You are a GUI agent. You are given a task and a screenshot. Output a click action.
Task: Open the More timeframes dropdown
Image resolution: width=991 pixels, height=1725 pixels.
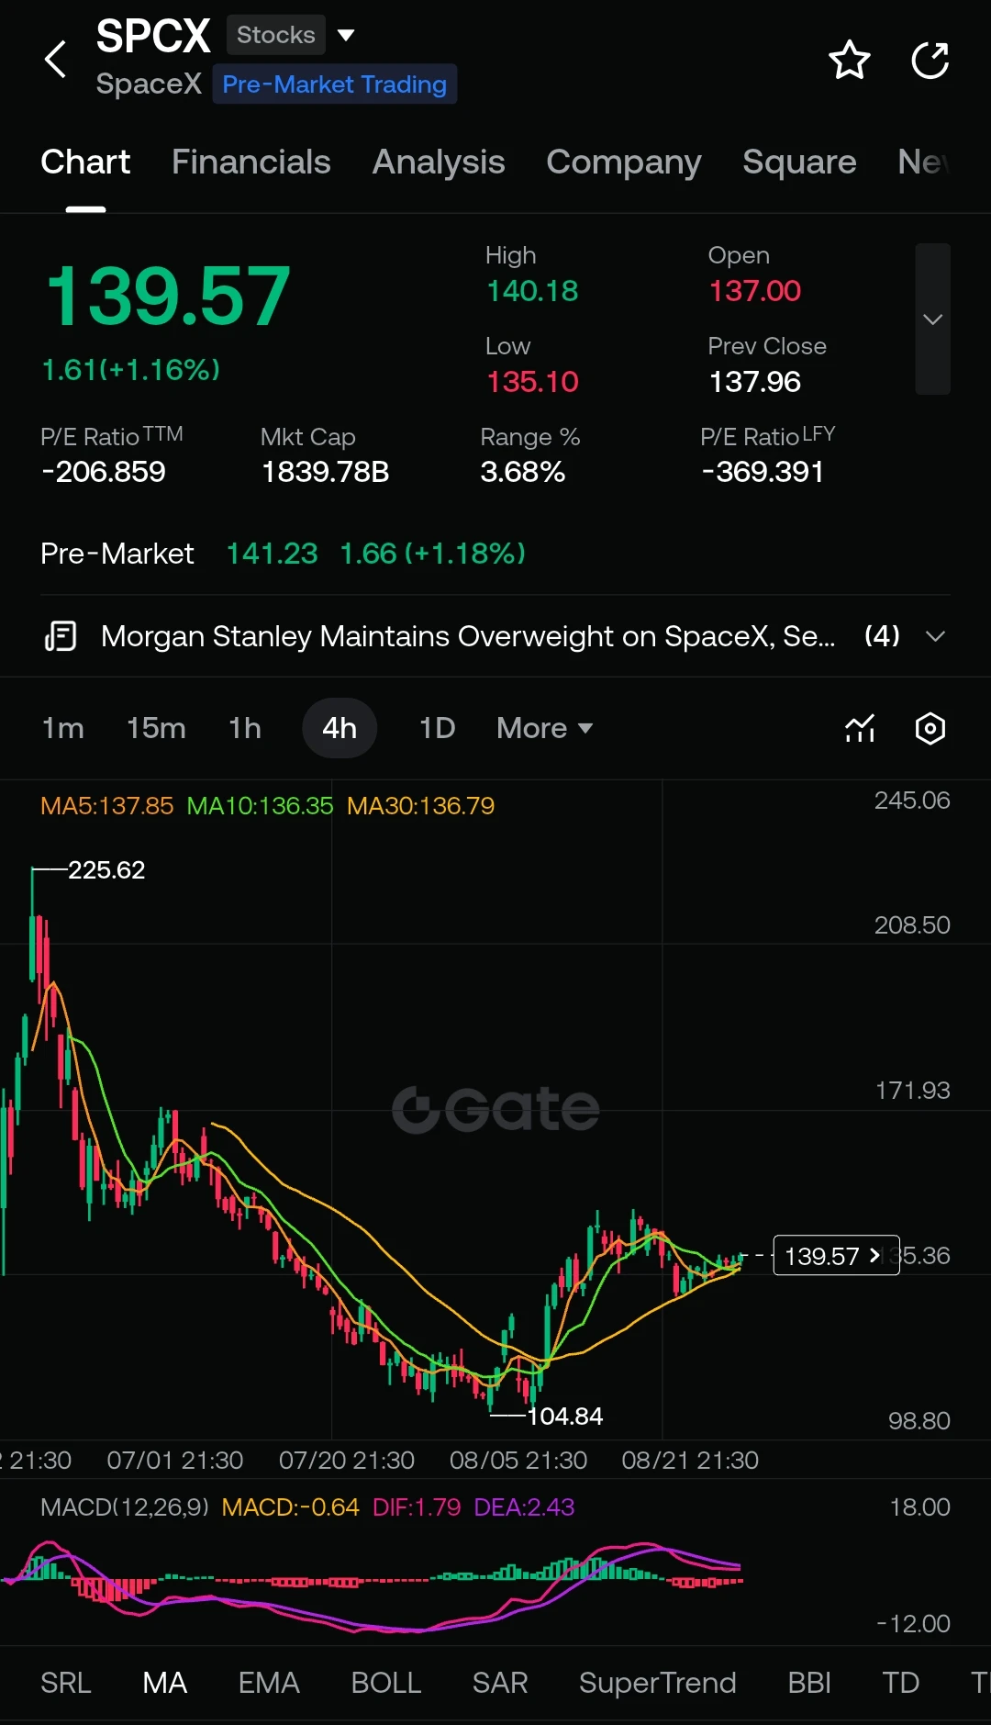544,728
